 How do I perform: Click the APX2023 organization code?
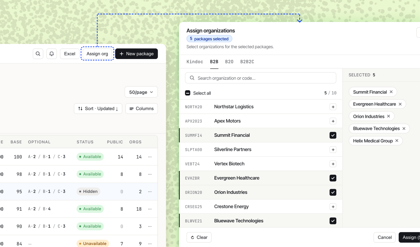[194, 121]
